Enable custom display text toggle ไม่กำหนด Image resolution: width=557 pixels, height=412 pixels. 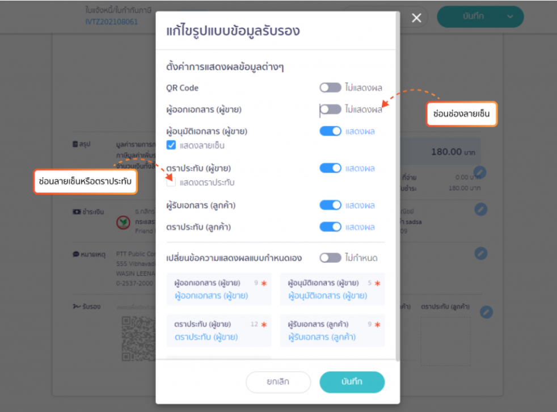click(330, 258)
